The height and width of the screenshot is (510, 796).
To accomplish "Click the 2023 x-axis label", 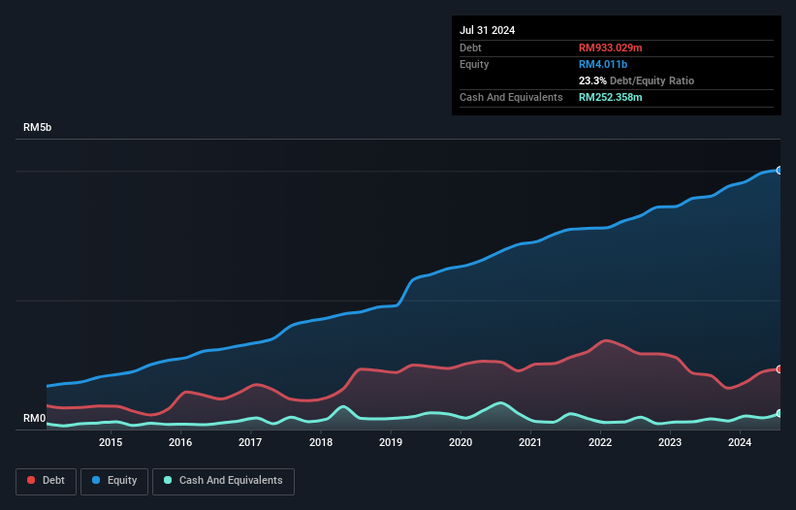I will coord(670,442).
